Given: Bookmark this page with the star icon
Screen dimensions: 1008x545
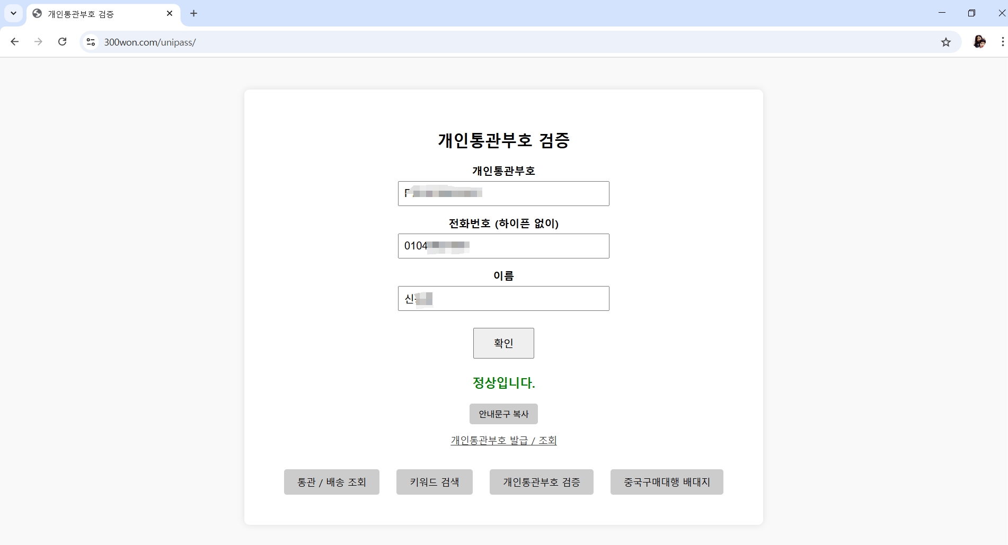Looking at the screenshot, I should (x=945, y=42).
